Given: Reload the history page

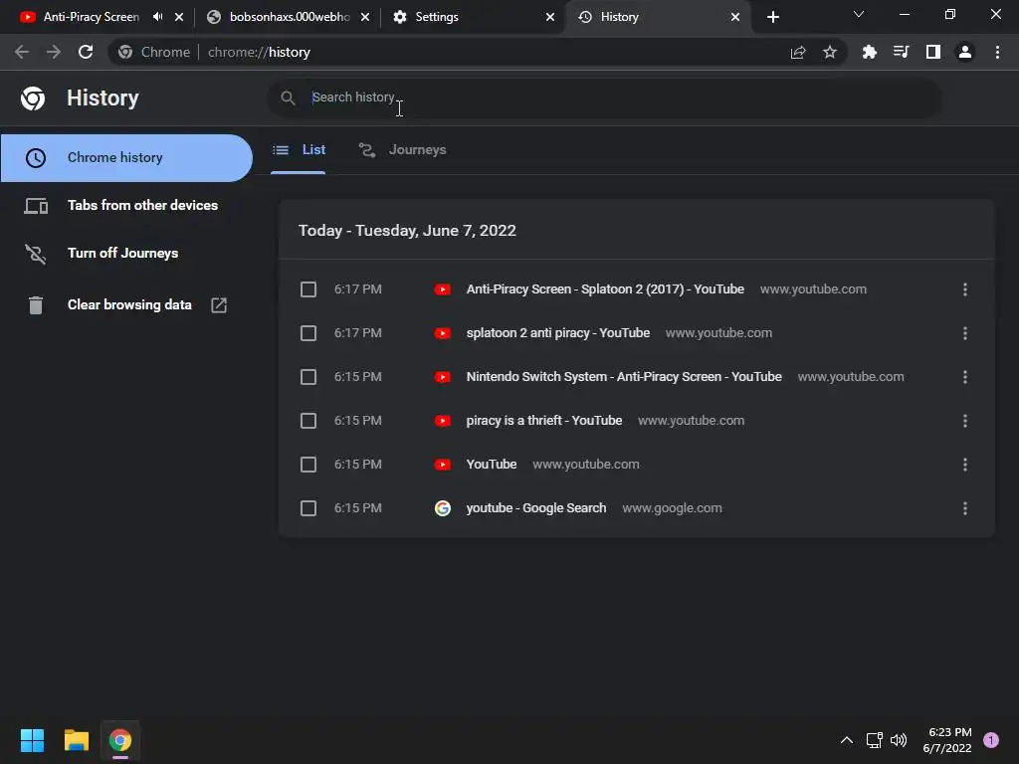Looking at the screenshot, I should [x=86, y=52].
